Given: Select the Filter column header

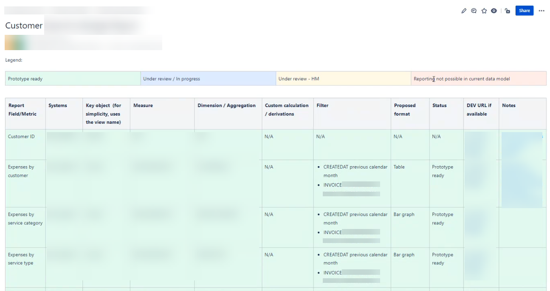Looking at the screenshot, I should click(x=322, y=106).
